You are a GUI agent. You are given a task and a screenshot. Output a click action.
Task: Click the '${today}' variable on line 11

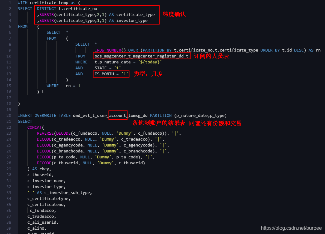pyautogui.click(x=150, y=62)
